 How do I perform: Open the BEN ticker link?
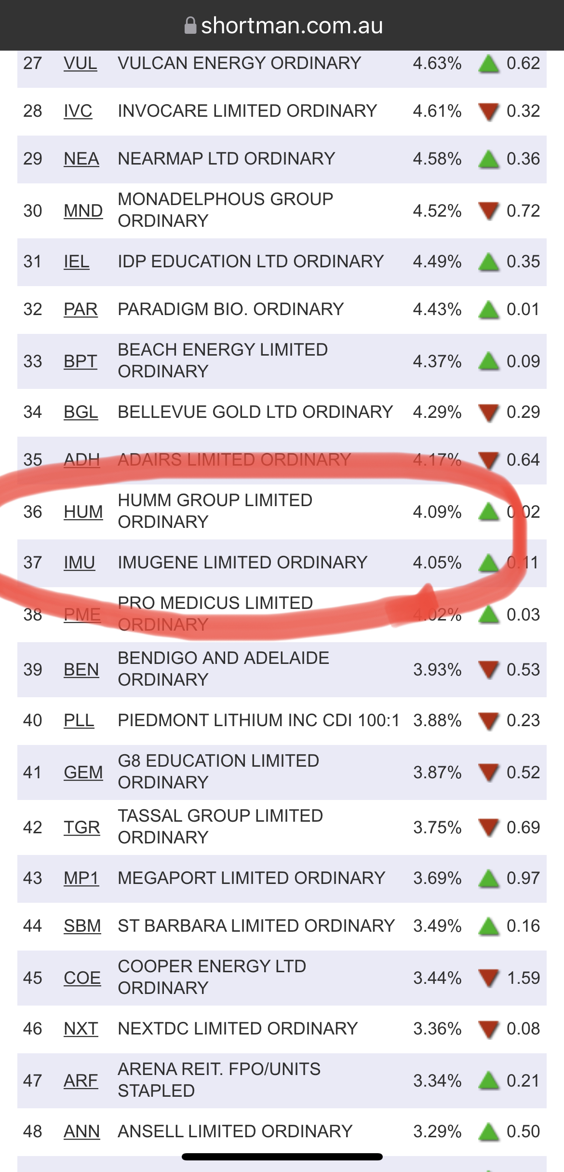tap(81, 670)
